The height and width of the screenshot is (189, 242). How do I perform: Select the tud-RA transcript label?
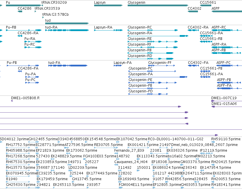51,27
